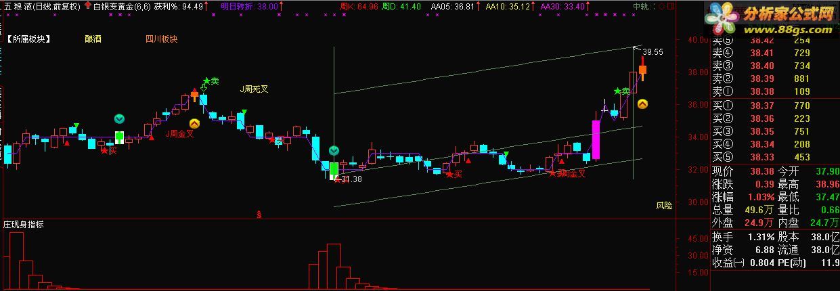Click the 外盘 24.9万 value

point(760,223)
